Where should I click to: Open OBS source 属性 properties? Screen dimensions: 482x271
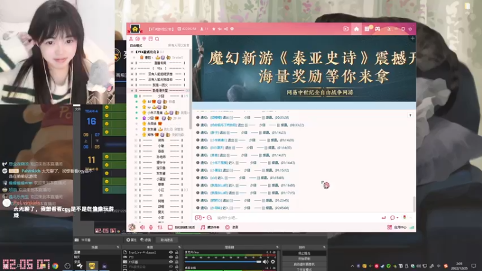[x=131, y=240]
